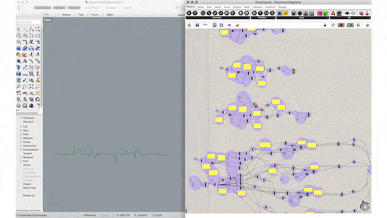Click the Circle param hexagon icon in Grasshopper

(x=203, y=13)
